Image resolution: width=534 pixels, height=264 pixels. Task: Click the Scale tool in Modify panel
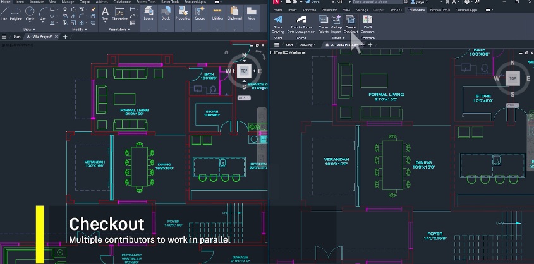coord(73,23)
